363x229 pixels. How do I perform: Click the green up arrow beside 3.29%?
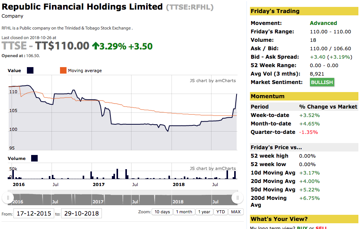[96, 46]
